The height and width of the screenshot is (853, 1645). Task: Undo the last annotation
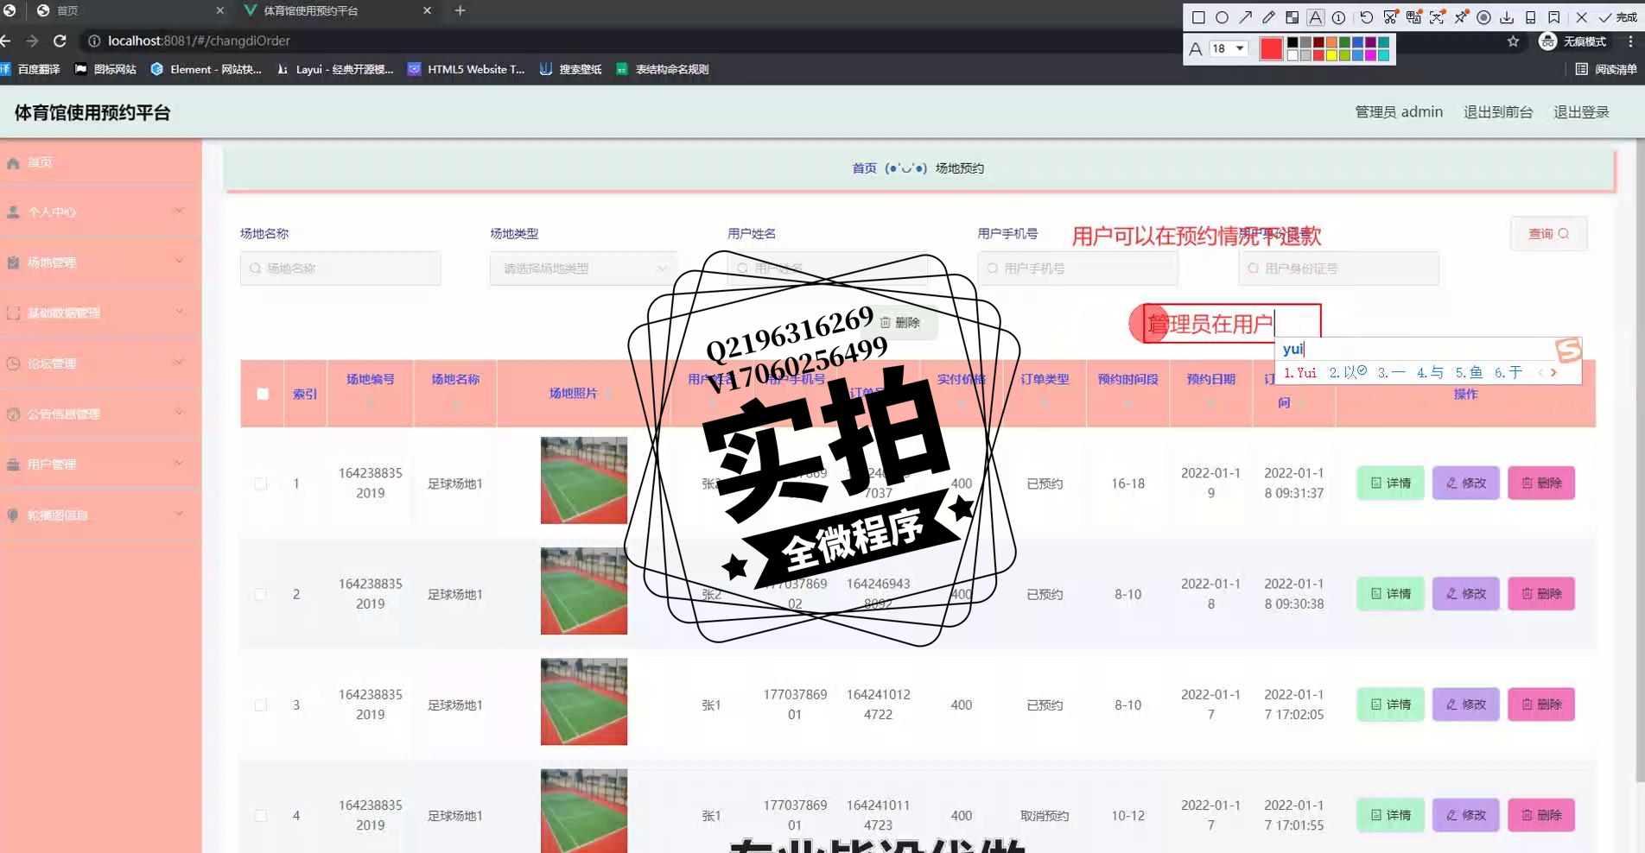click(x=1366, y=17)
